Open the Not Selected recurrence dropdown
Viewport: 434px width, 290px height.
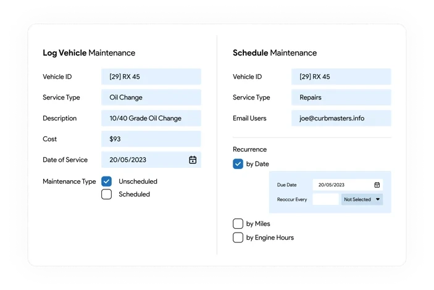pyautogui.click(x=362, y=199)
